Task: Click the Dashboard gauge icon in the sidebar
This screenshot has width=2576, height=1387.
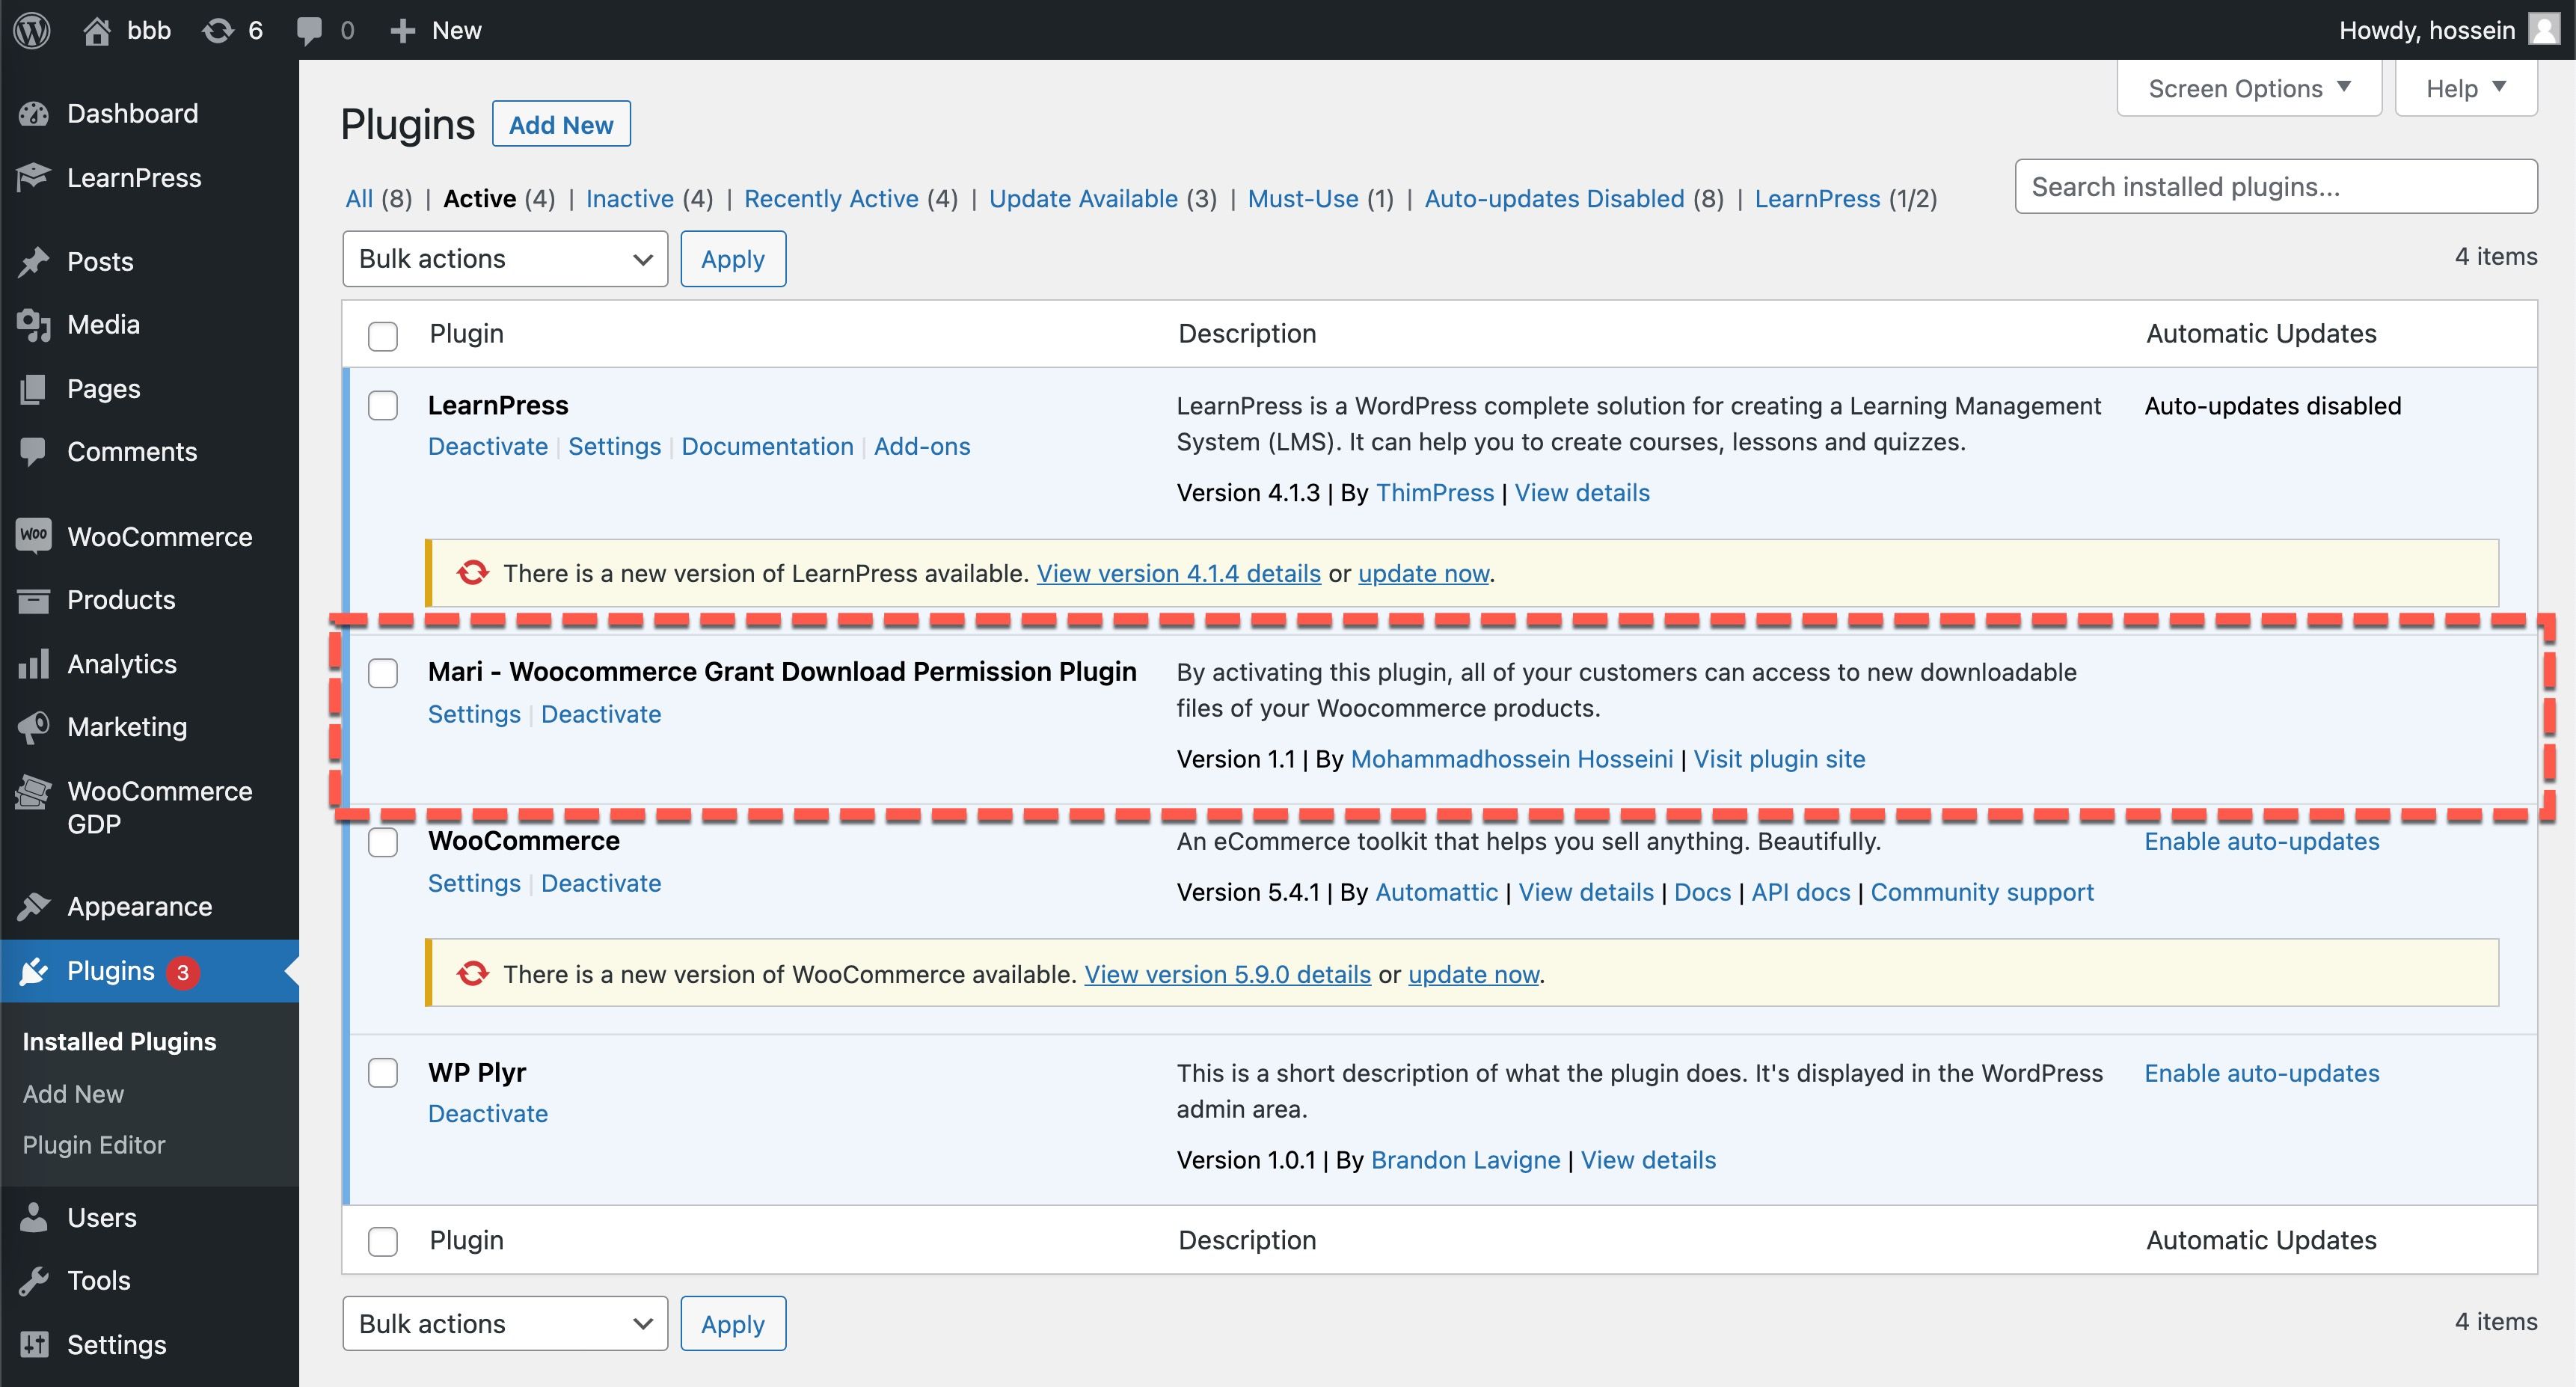Action: (34, 114)
